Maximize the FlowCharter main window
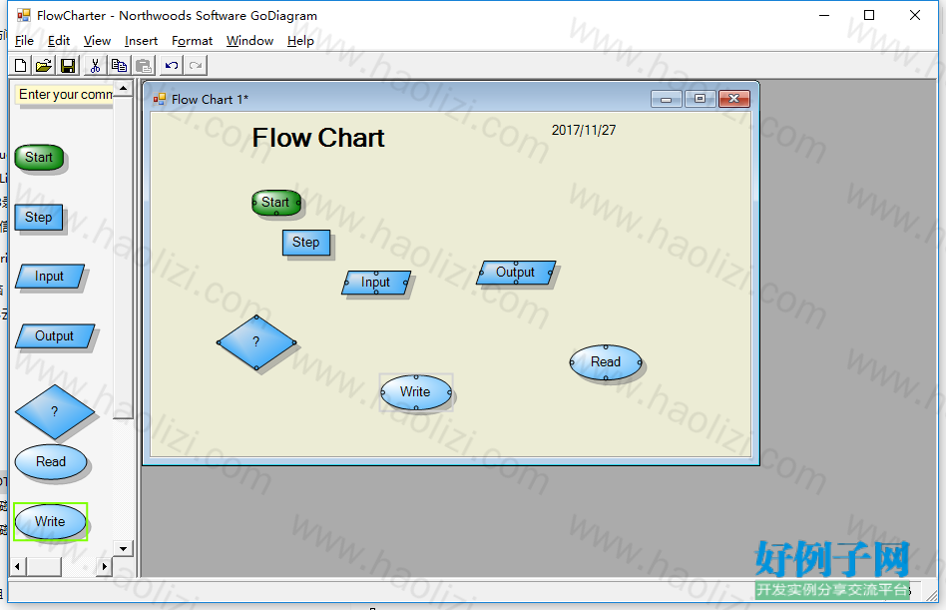This screenshot has height=610, width=946. (x=869, y=15)
